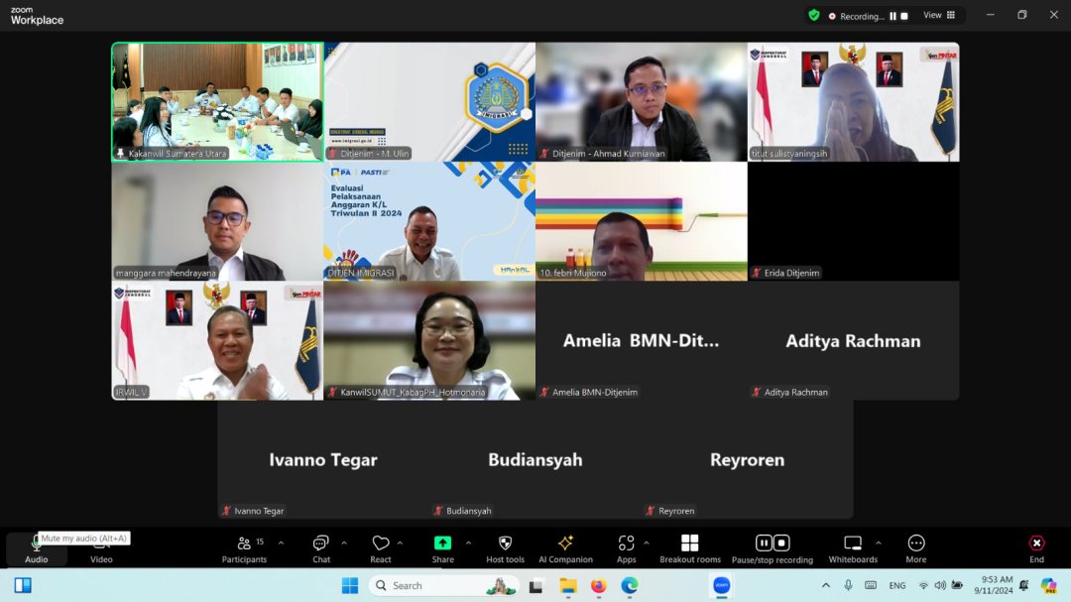End the meeting

pos(1036,546)
